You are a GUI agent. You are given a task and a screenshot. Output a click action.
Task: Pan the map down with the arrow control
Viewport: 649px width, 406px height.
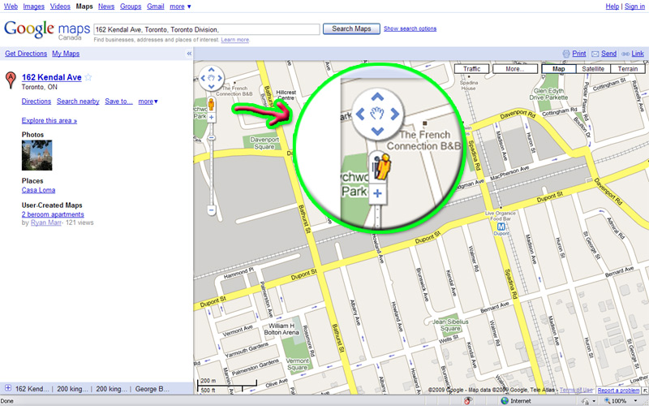tap(211, 86)
